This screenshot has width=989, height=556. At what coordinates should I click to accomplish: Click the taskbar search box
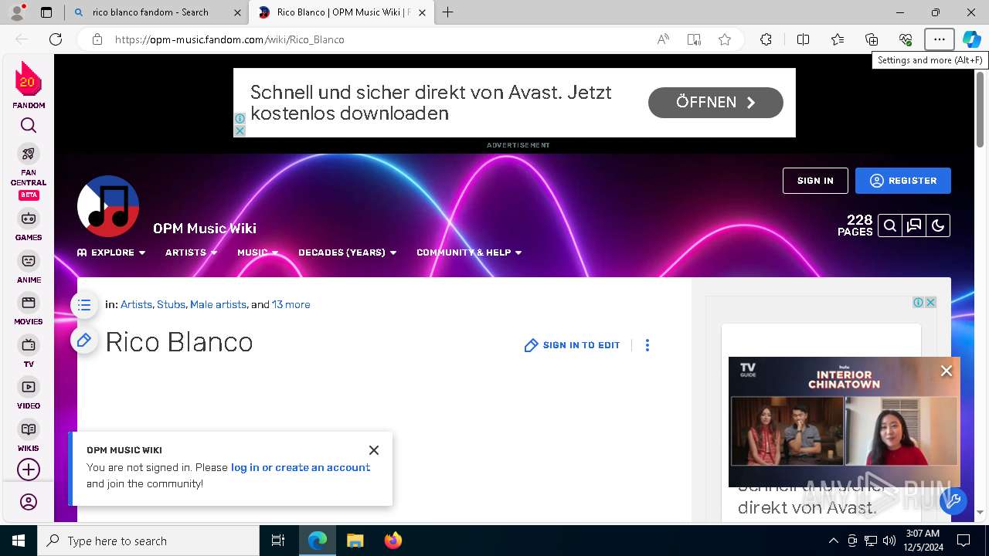click(148, 541)
